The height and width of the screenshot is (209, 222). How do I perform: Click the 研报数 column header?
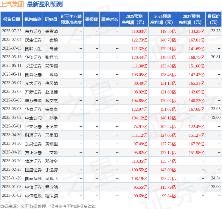pos(91,19)
